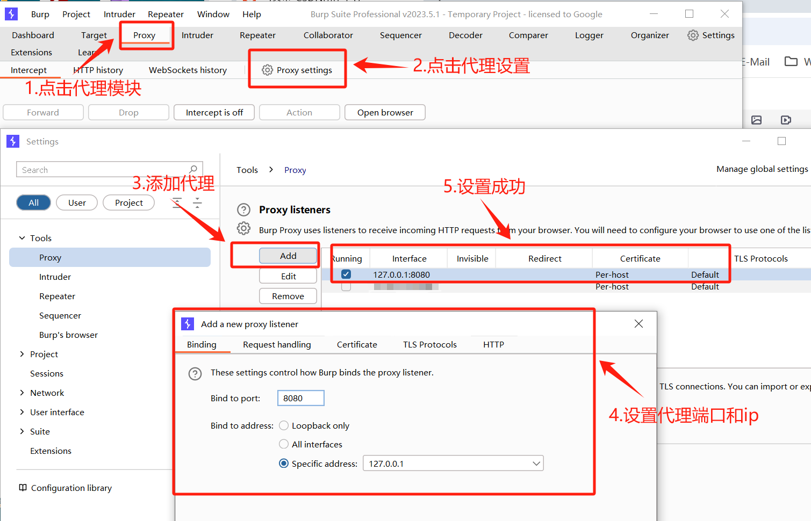Select the Loopback only radio button
This screenshot has width=811, height=521.
(x=284, y=425)
